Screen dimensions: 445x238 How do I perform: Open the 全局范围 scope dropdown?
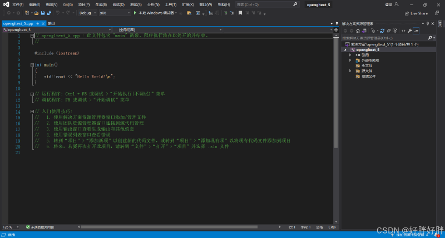[x=169, y=30]
